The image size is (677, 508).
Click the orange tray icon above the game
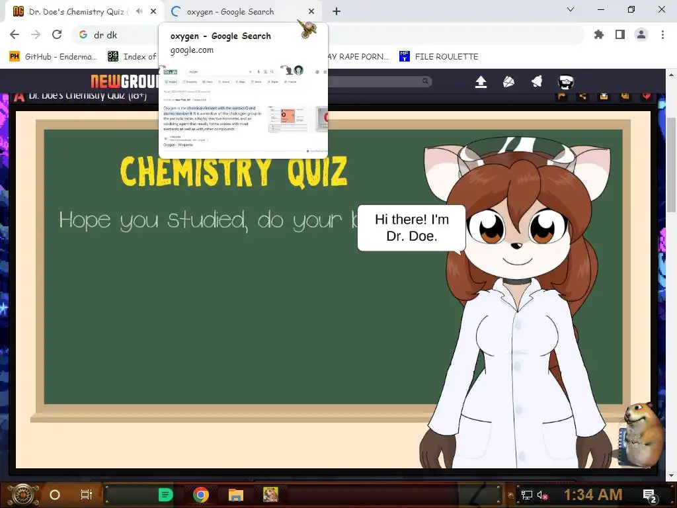tap(604, 97)
